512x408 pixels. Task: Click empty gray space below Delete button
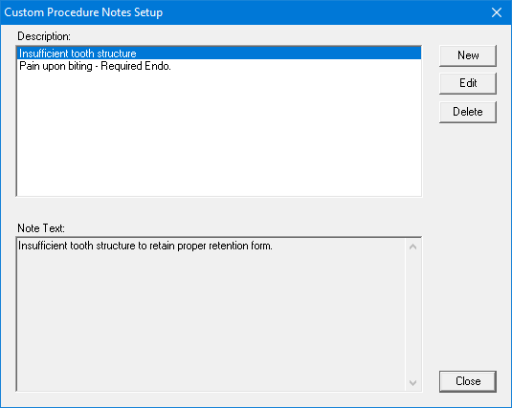(x=468, y=245)
